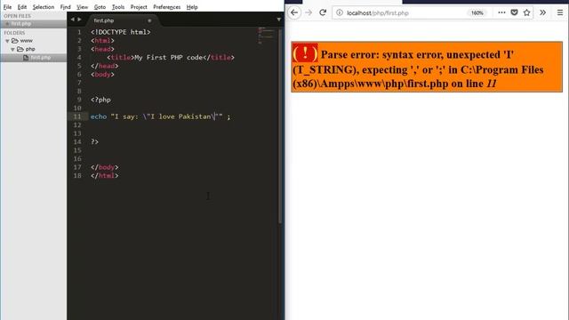Screen dimensions: 569x320
Task: Close the first.php tab via its dot button
Action: pos(149,20)
